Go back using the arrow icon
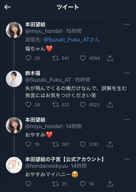The image size is (136, 192). tap(8, 7)
